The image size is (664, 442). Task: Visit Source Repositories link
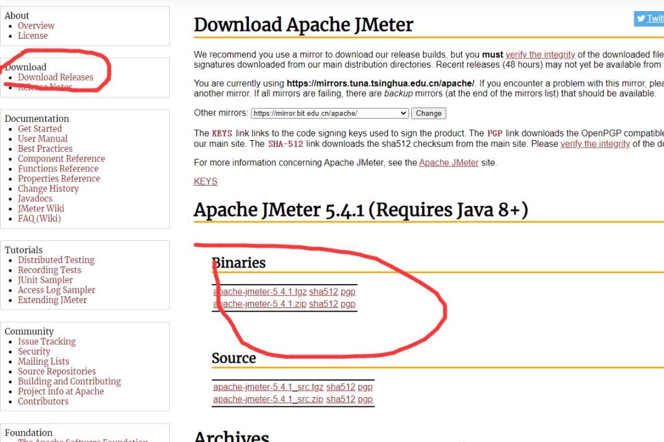coord(57,372)
